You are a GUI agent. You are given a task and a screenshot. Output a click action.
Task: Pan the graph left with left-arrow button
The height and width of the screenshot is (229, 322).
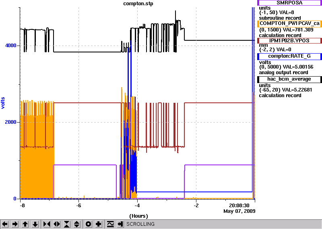coord(5,224)
